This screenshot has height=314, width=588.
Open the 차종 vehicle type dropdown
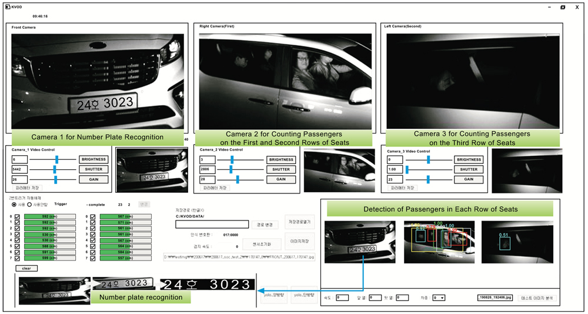pos(438,298)
